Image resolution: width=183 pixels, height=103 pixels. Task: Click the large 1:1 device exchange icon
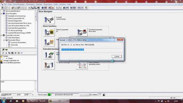[49, 65]
